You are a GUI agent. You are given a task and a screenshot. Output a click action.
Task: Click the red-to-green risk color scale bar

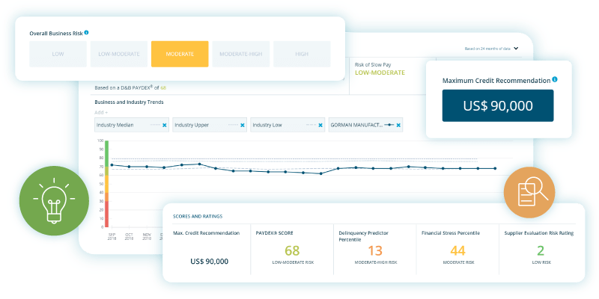(x=106, y=183)
